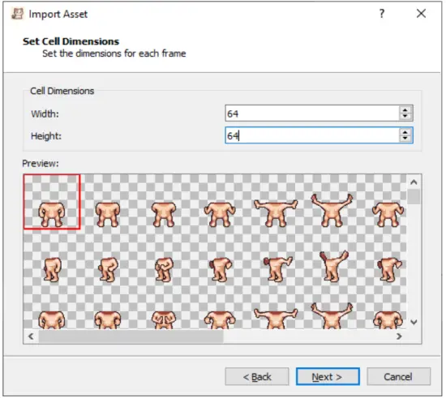The image size is (446, 398).
Task: Click the 'Preview:' label
Action: click(41, 164)
